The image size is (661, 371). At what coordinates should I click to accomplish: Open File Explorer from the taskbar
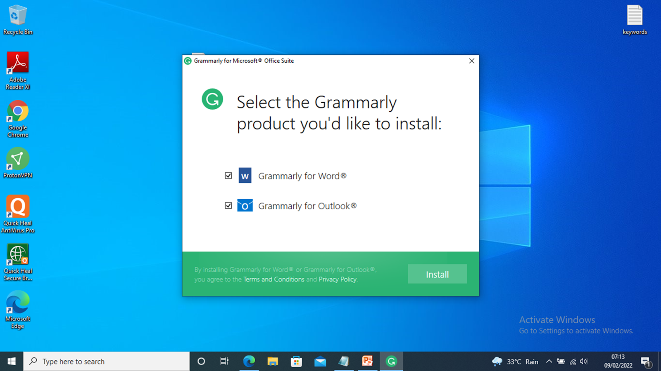pyautogui.click(x=273, y=362)
